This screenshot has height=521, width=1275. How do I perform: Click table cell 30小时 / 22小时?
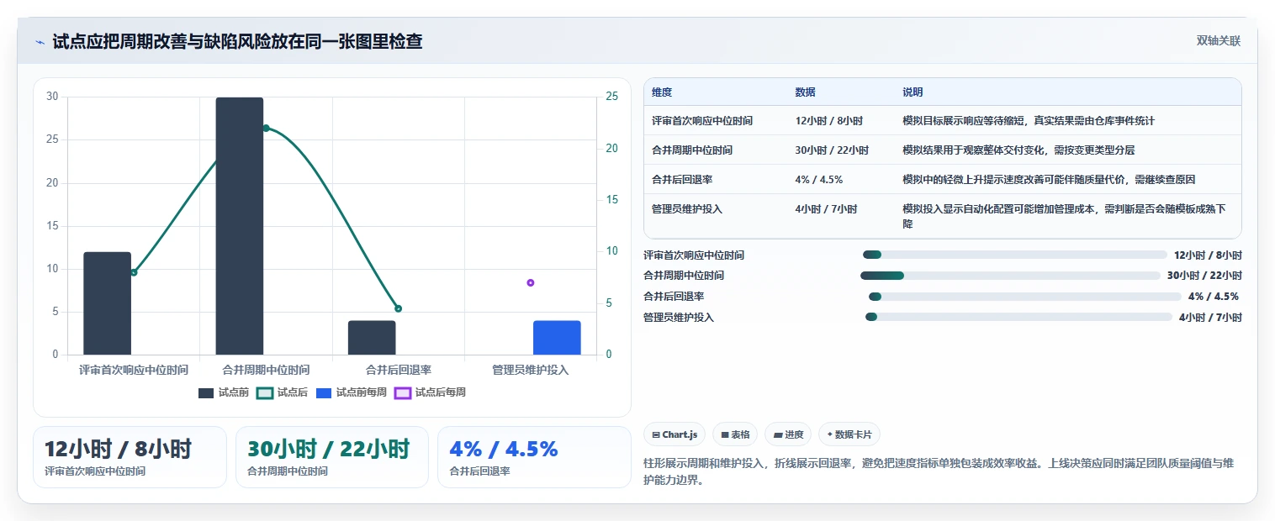pos(832,150)
